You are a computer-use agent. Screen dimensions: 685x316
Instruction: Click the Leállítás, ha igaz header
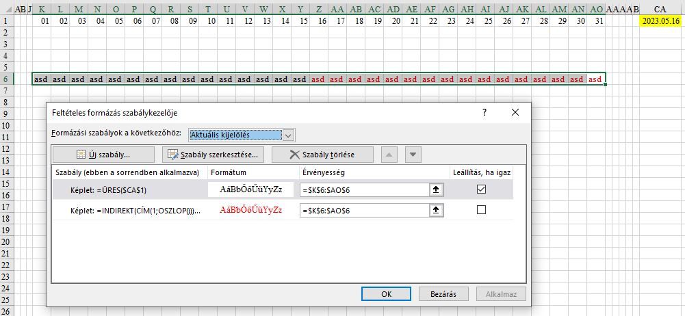(482, 173)
